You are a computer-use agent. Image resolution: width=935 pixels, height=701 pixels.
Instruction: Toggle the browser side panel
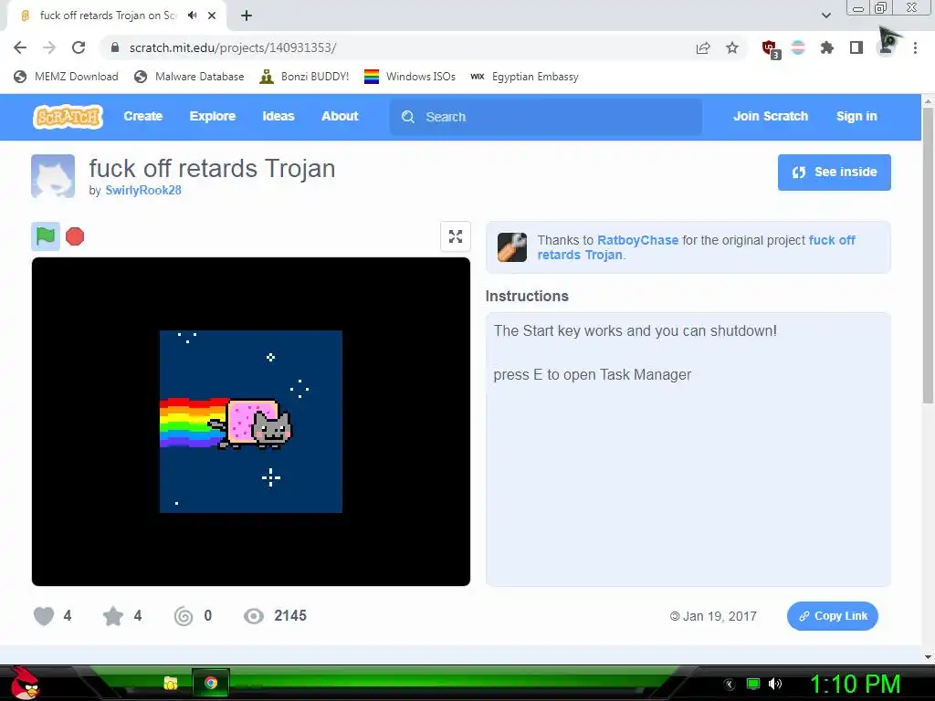[856, 47]
